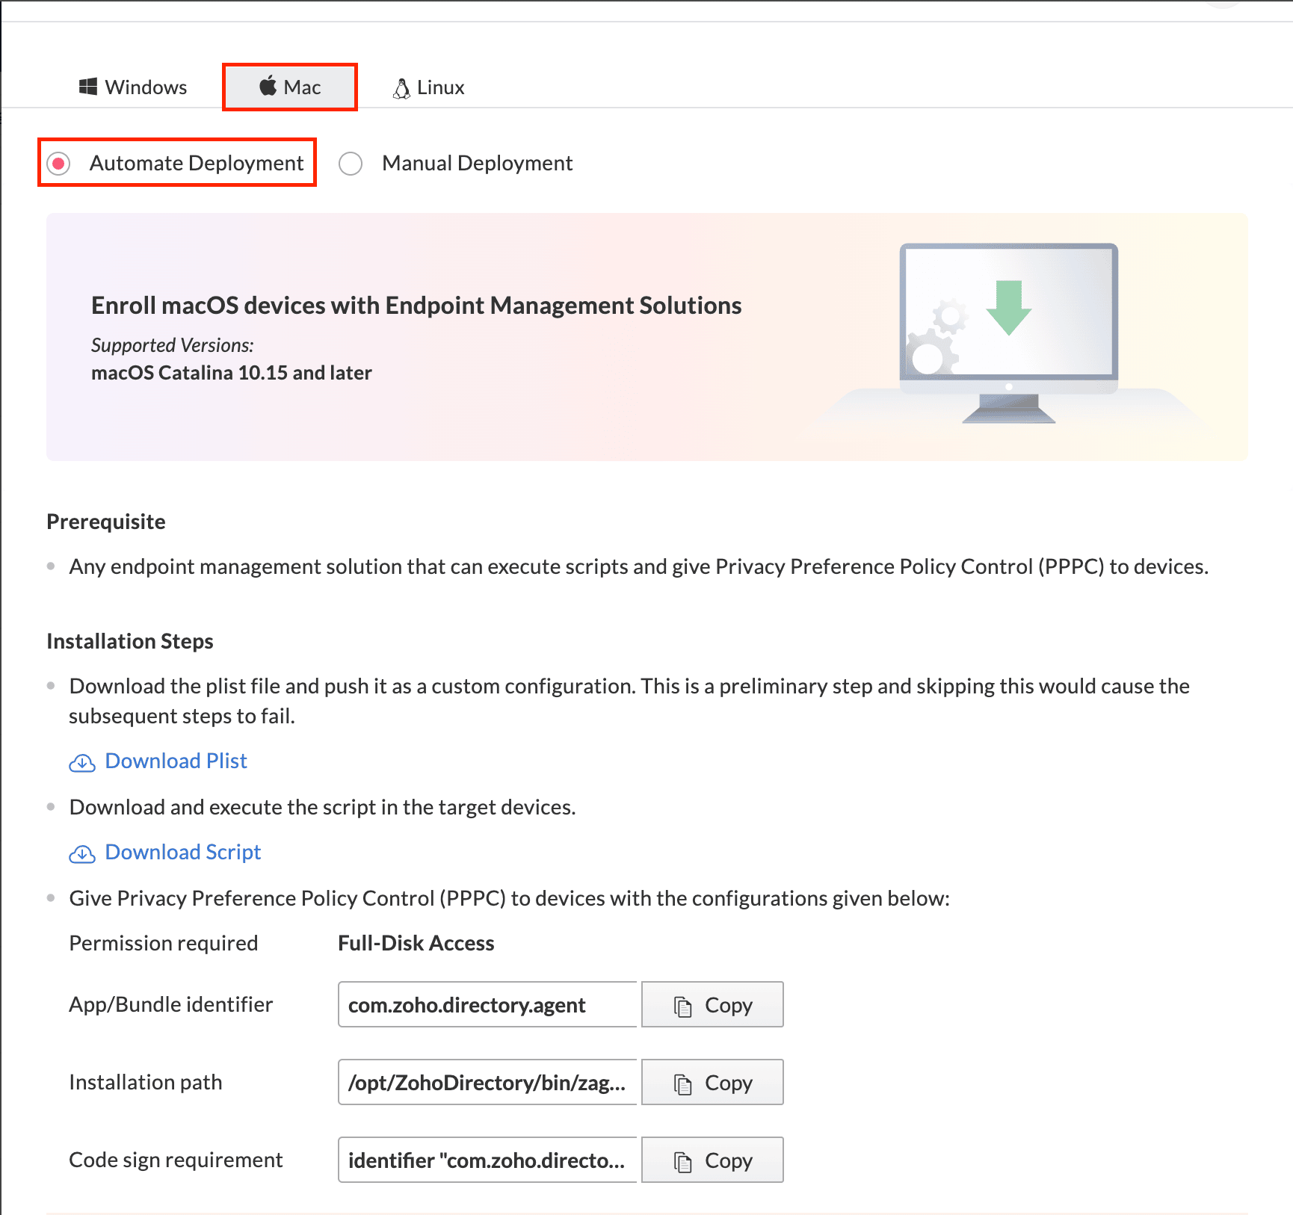
Task: Click the Manual Deployment label text
Action: point(477,163)
